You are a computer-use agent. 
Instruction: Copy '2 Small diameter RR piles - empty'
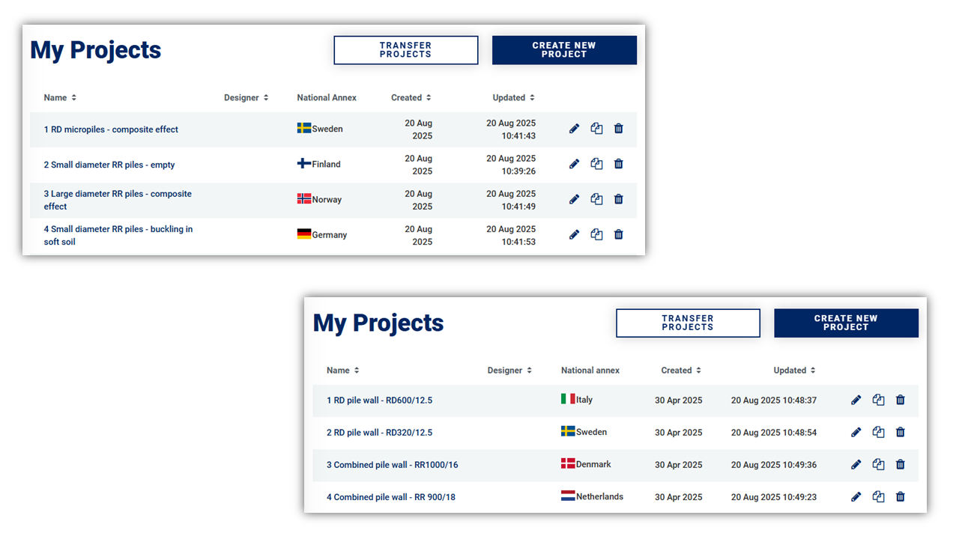[596, 164]
